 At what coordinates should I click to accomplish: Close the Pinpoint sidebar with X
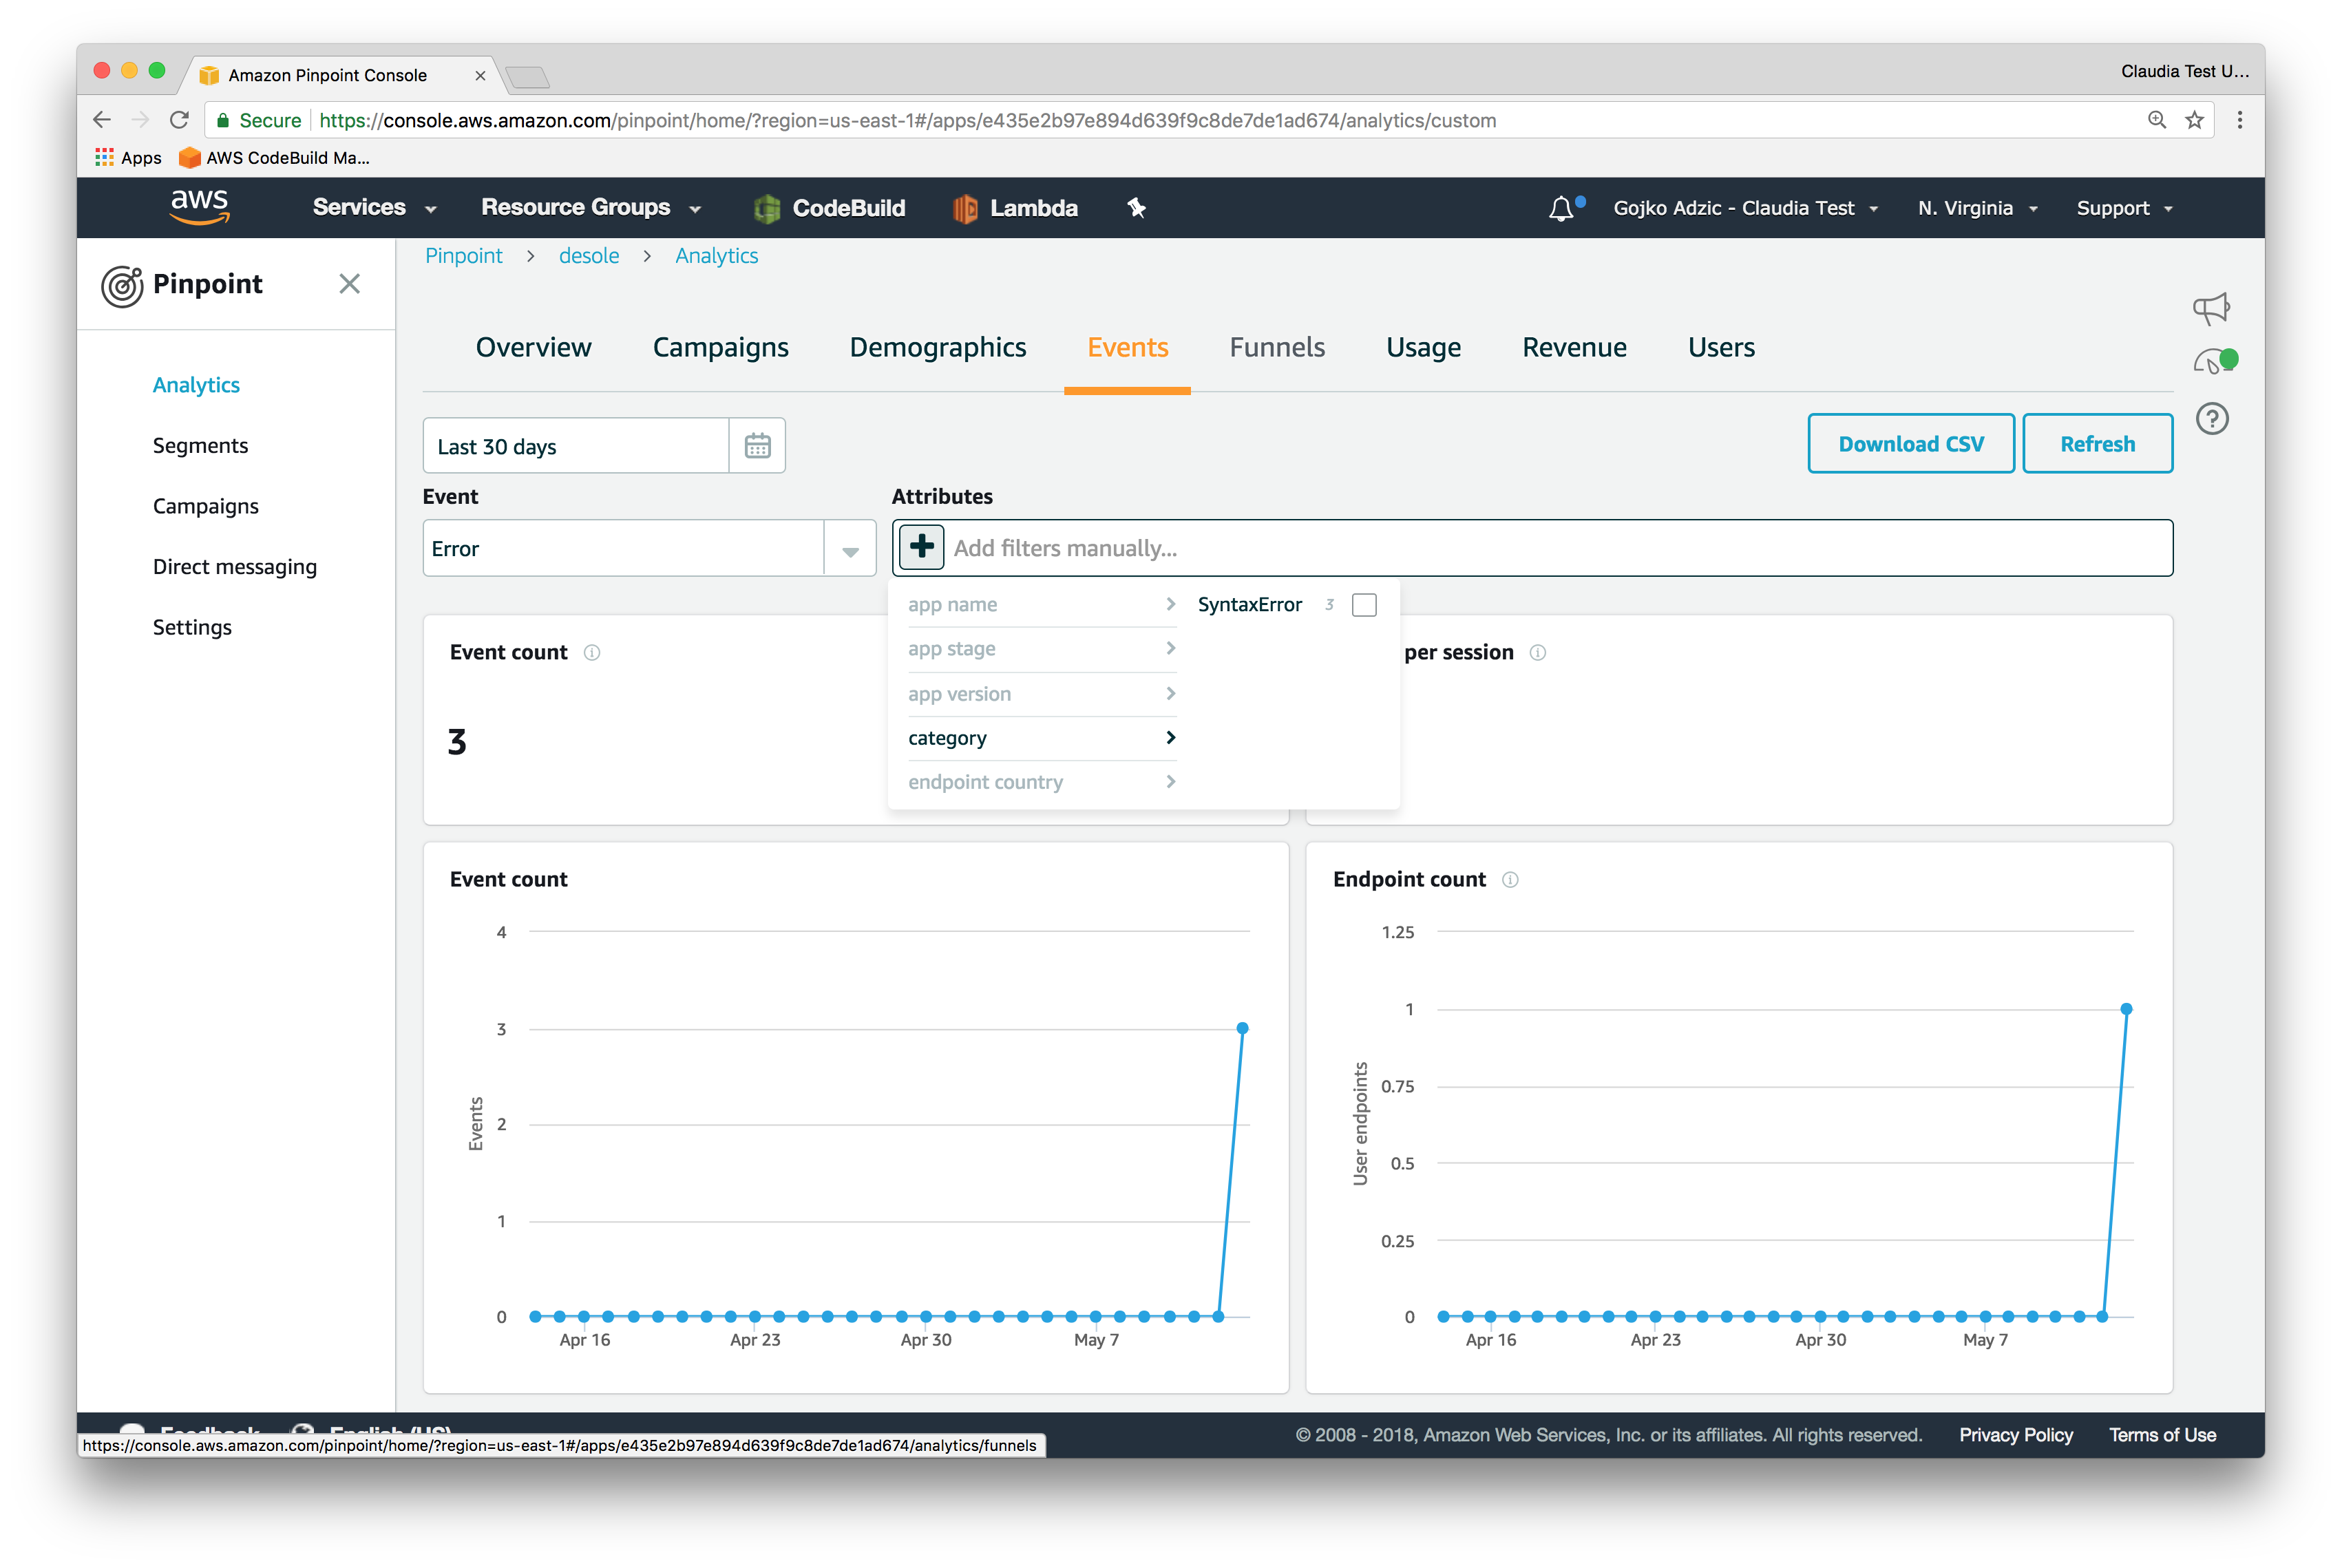tap(349, 284)
